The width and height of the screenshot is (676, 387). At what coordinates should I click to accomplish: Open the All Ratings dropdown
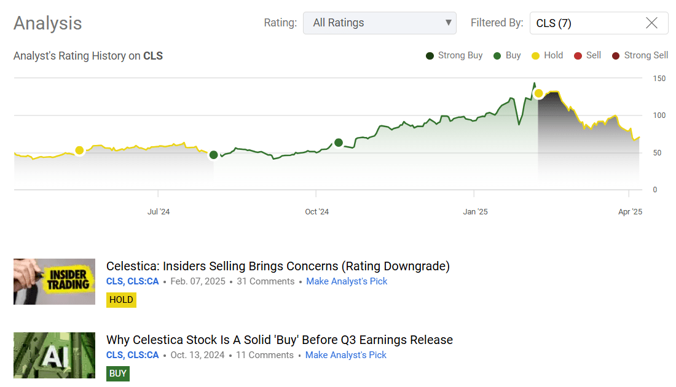pos(379,23)
